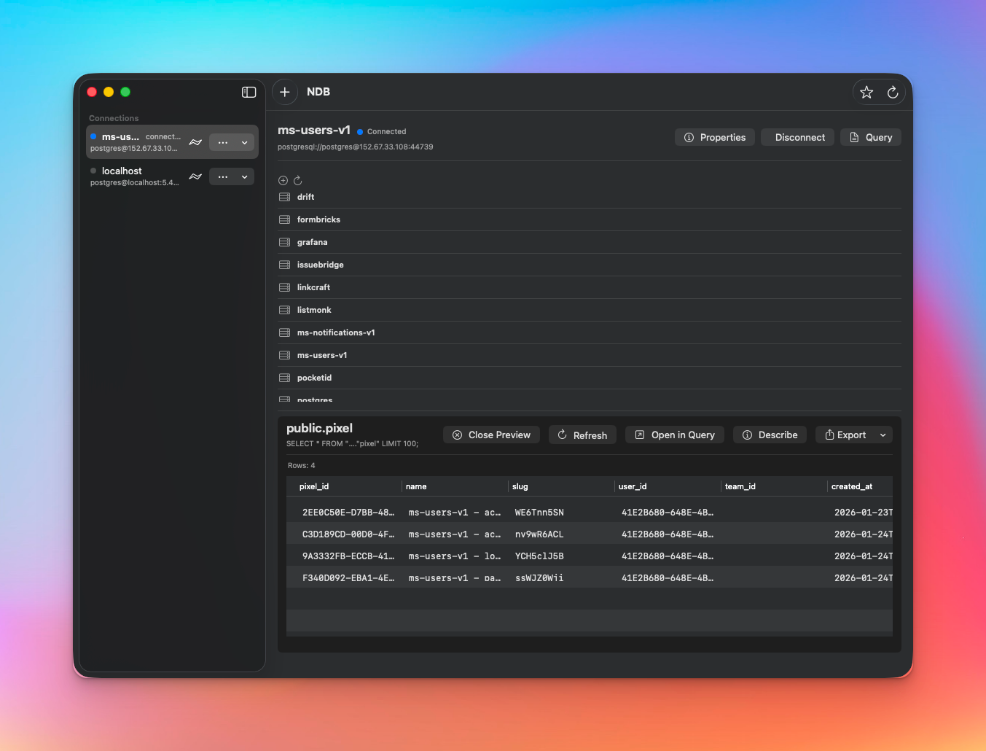Click the name column header in results

tap(416, 486)
